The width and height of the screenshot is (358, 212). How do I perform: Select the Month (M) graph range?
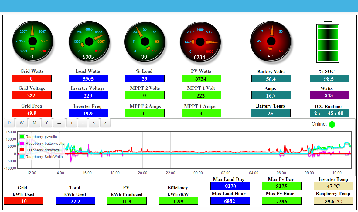click(x=34, y=123)
